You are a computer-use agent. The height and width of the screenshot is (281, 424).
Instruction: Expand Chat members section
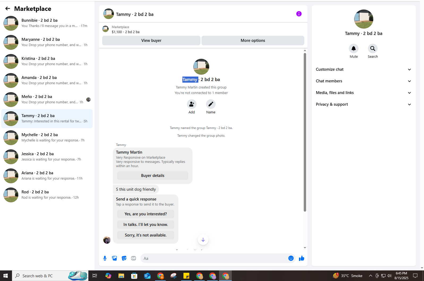(363, 81)
